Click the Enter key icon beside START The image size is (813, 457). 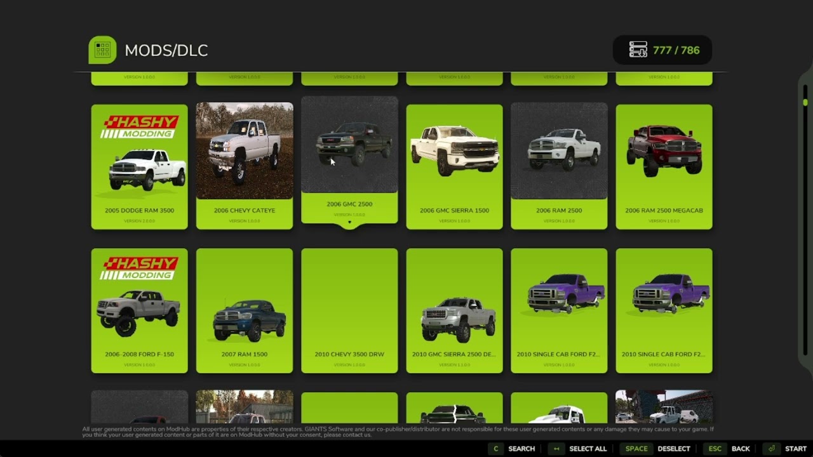pos(772,449)
